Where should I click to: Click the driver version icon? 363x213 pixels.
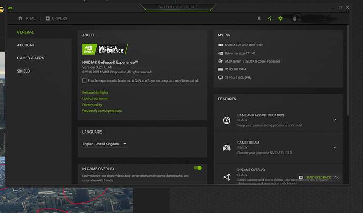pos(220,53)
